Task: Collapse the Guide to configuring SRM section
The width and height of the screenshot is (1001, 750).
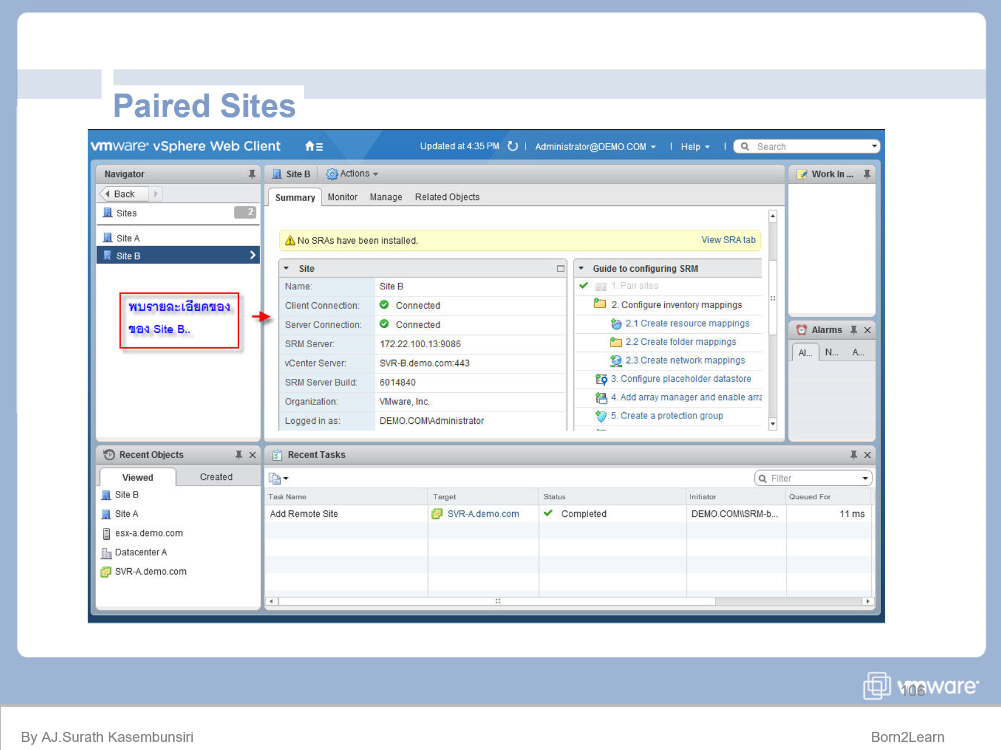Action: pos(582,268)
